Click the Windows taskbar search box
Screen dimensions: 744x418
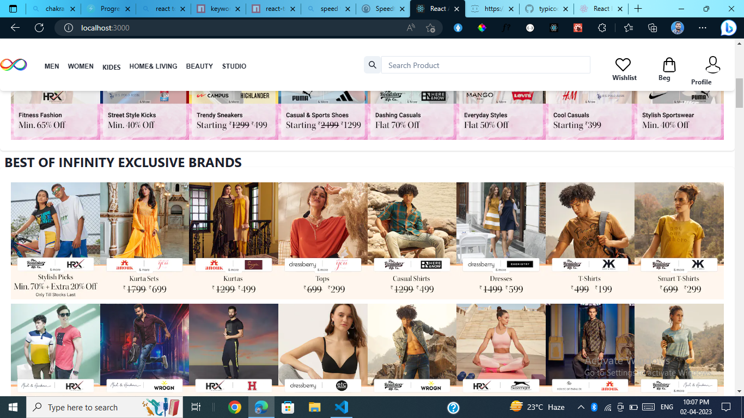tap(105, 407)
